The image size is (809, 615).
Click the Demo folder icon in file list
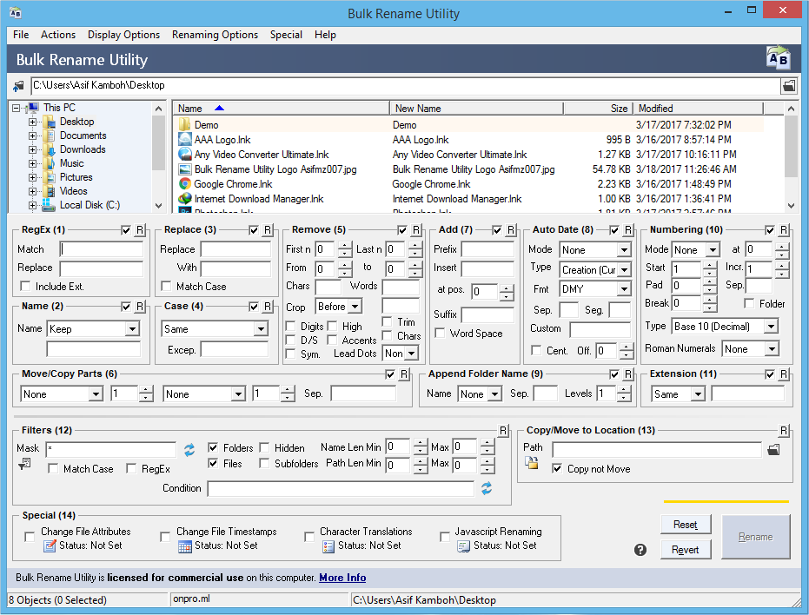click(x=185, y=125)
